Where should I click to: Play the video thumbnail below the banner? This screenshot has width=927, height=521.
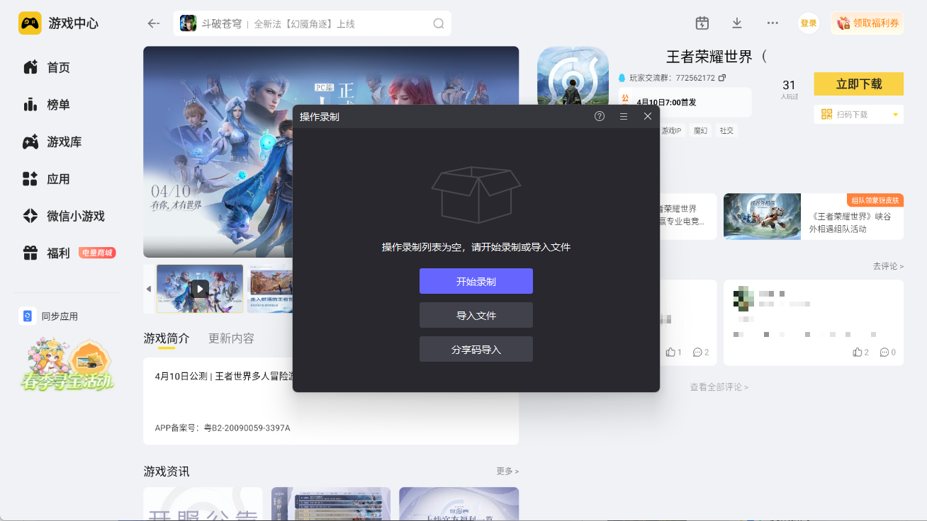tap(199, 288)
